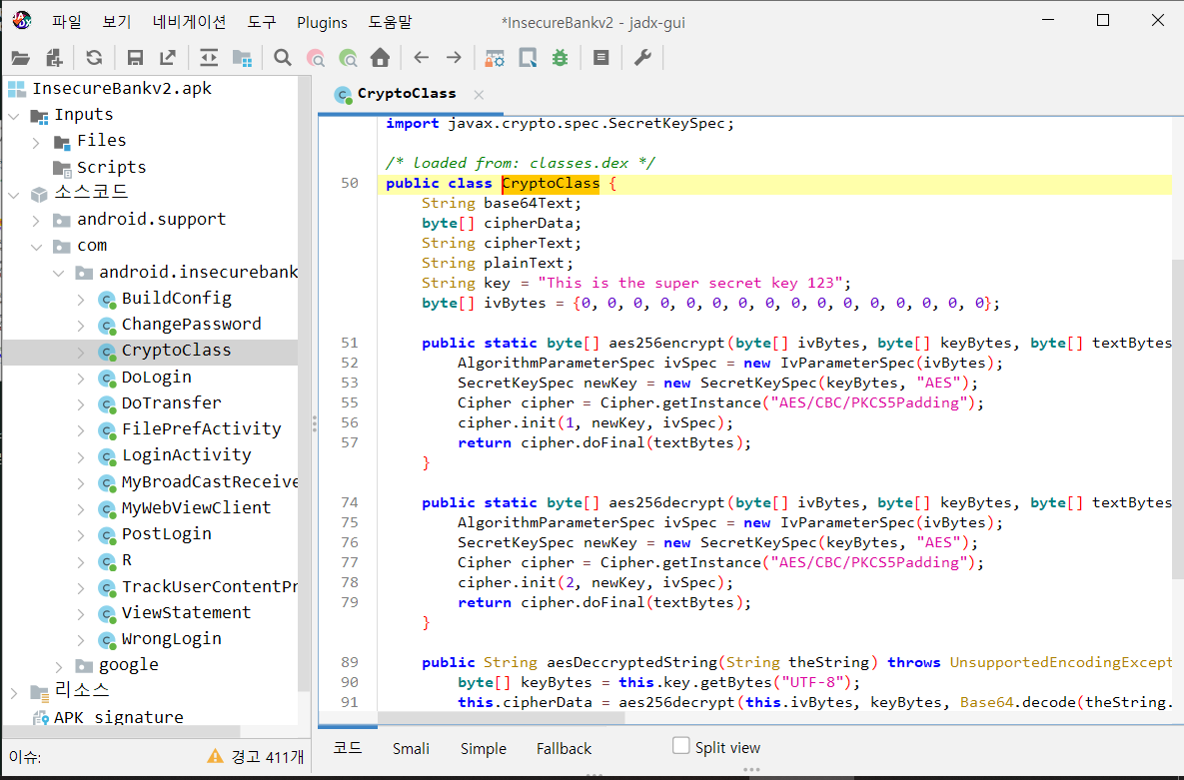Viewport: 1184px width, 780px height.
Task: Open the Plugins menu
Action: tap(322, 22)
